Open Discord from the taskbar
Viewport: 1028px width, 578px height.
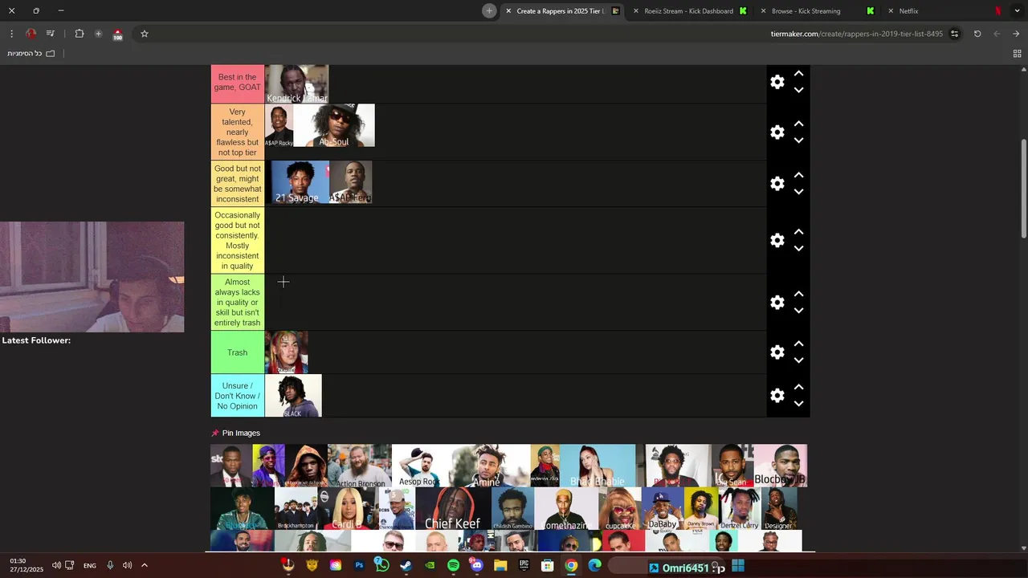coord(477,566)
